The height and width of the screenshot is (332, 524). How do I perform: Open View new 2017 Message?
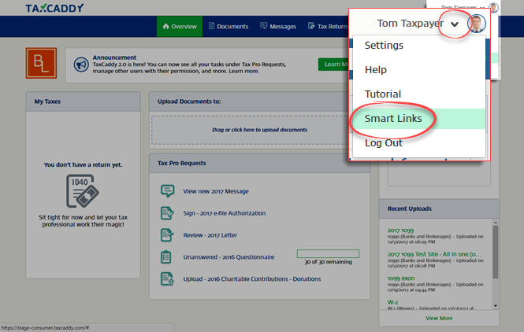(x=216, y=191)
